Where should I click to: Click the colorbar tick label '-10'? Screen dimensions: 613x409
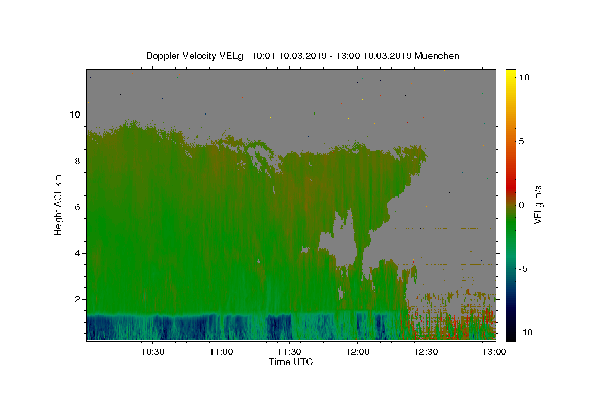526,333
